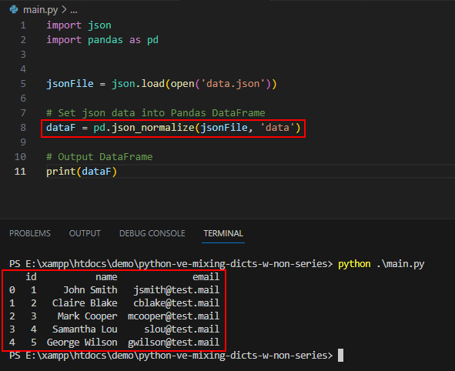This screenshot has height=371, width=455.
Task: Click the 'id' column header in terminal output
Action: click(x=31, y=277)
